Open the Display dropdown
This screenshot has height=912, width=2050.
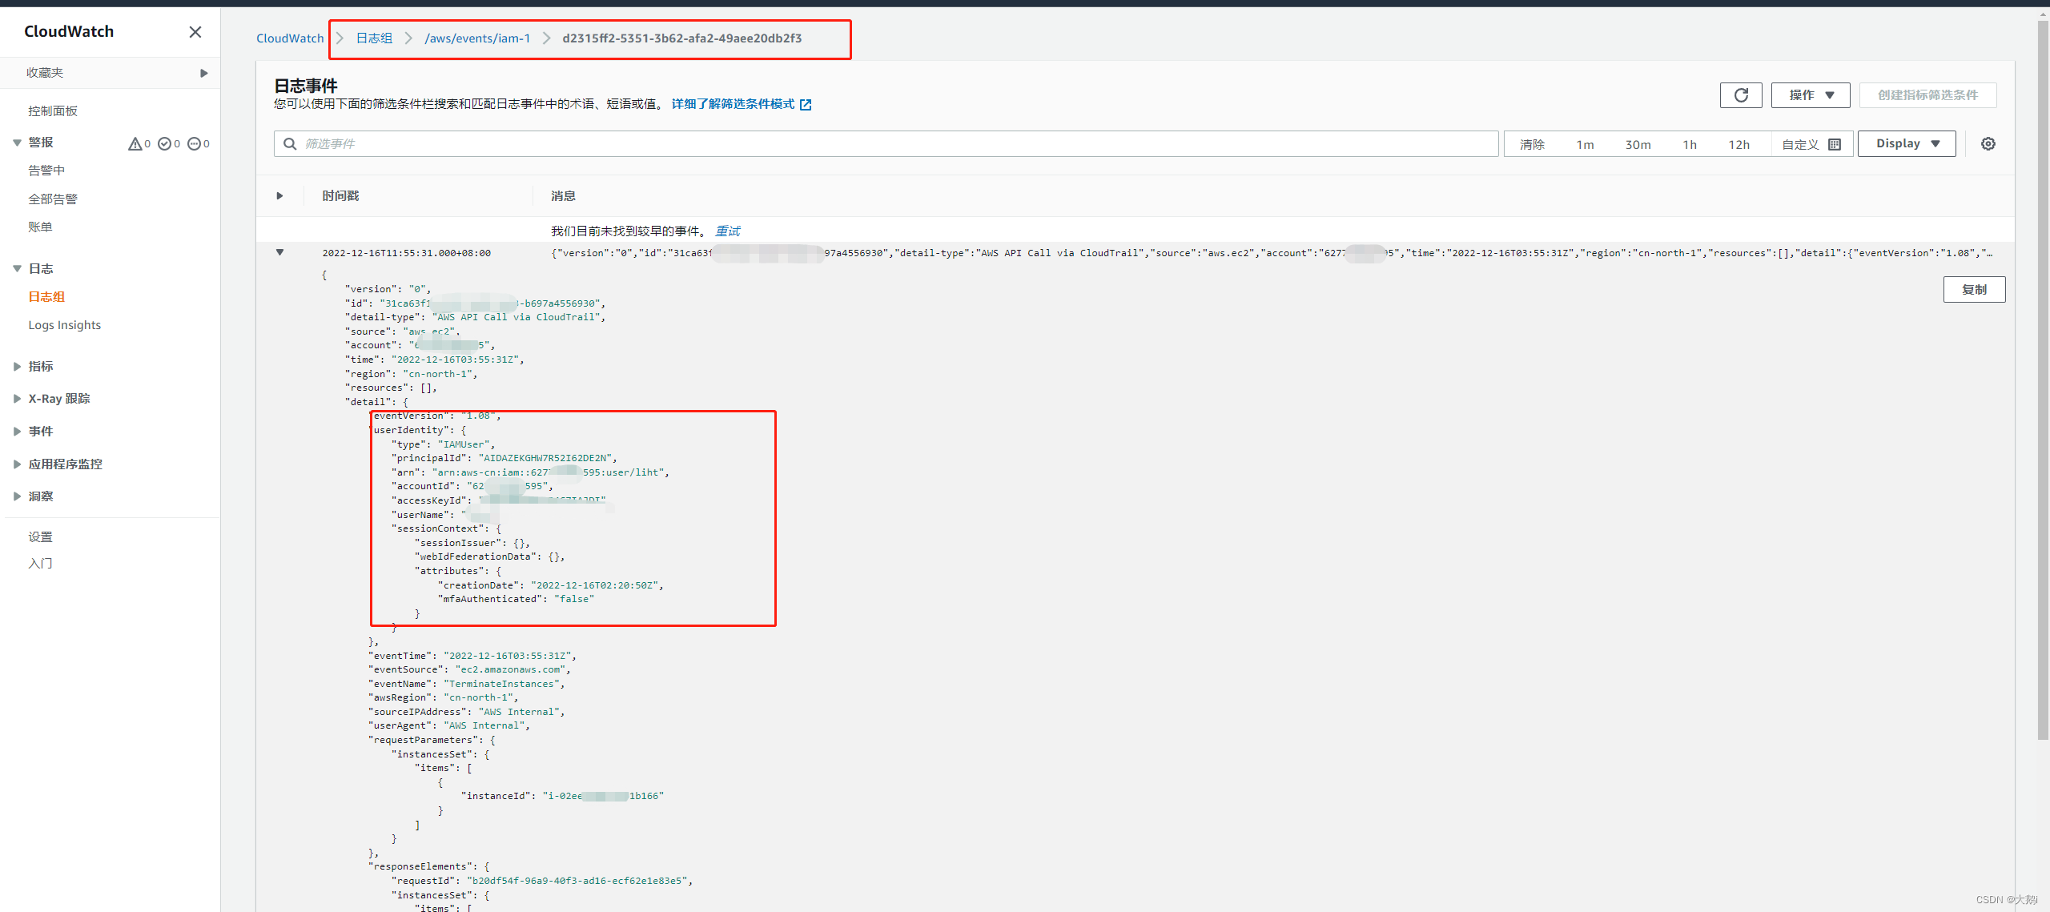tap(1907, 144)
